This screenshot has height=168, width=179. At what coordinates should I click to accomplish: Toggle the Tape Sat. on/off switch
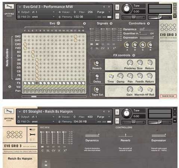(97, 89)
